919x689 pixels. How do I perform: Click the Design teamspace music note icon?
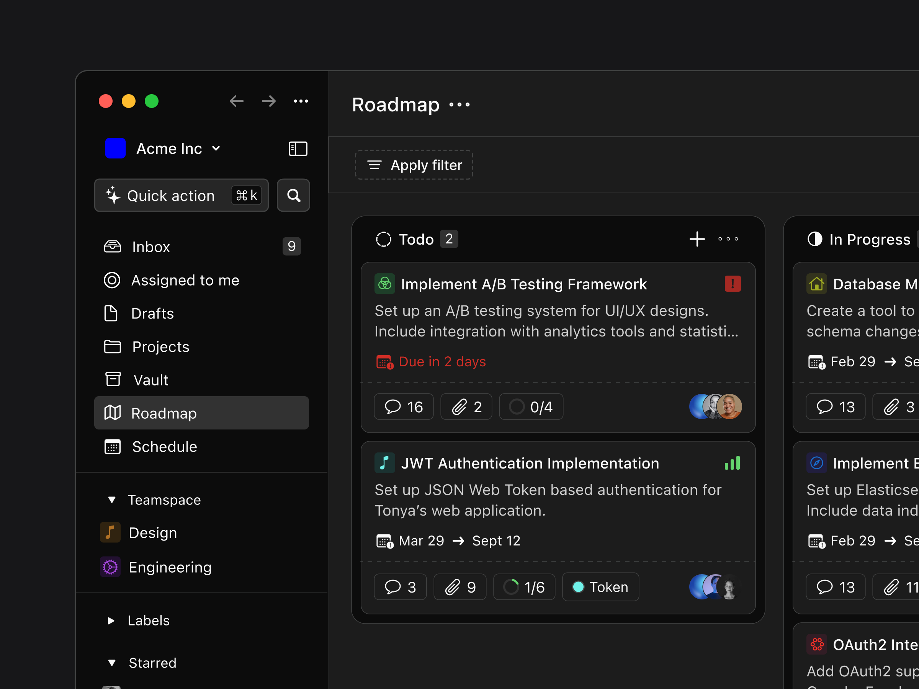[x=110, y=532]
